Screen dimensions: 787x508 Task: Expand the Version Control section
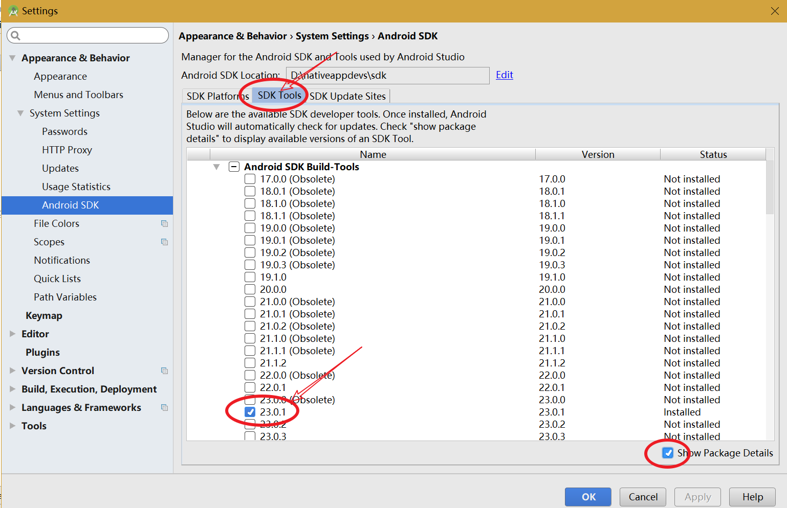pyautogui.click(x=12, y=371)
